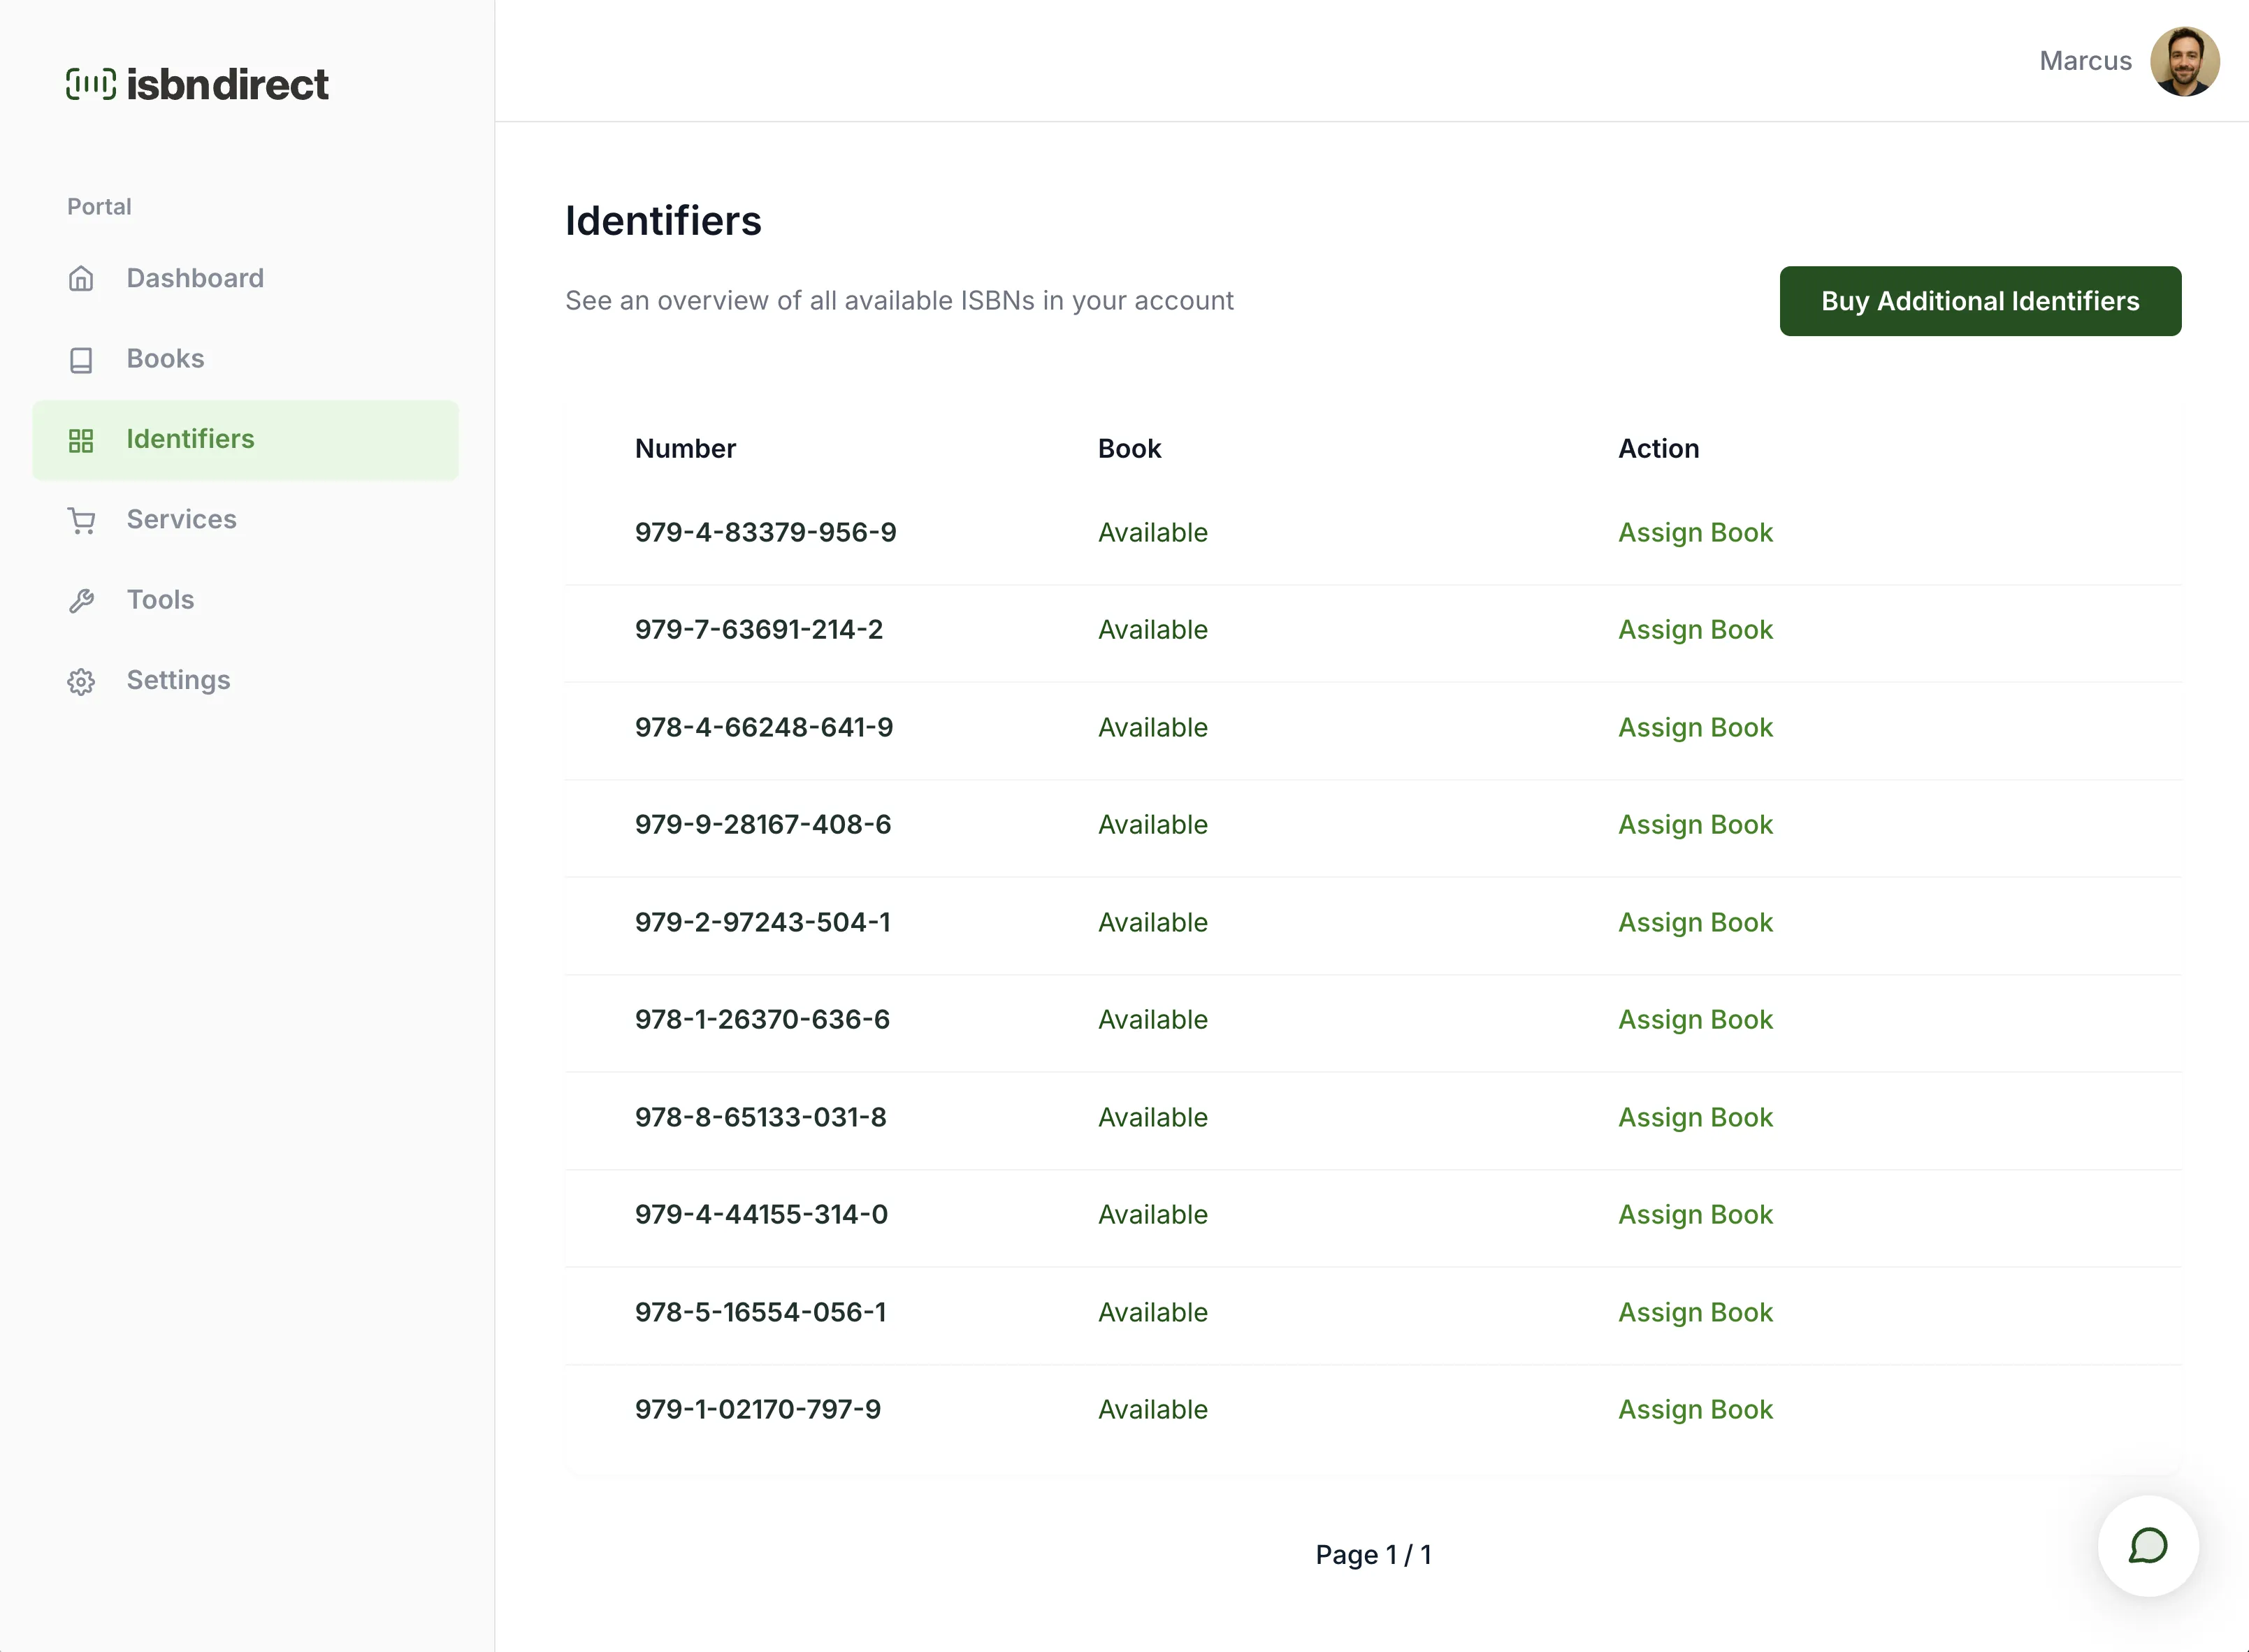Image resolution: width=2249 pixels, height=1652 pixels.
Task: Assign Book for ISBN 978-8-65133-031-8
Action: (x=1695, y=1117)
